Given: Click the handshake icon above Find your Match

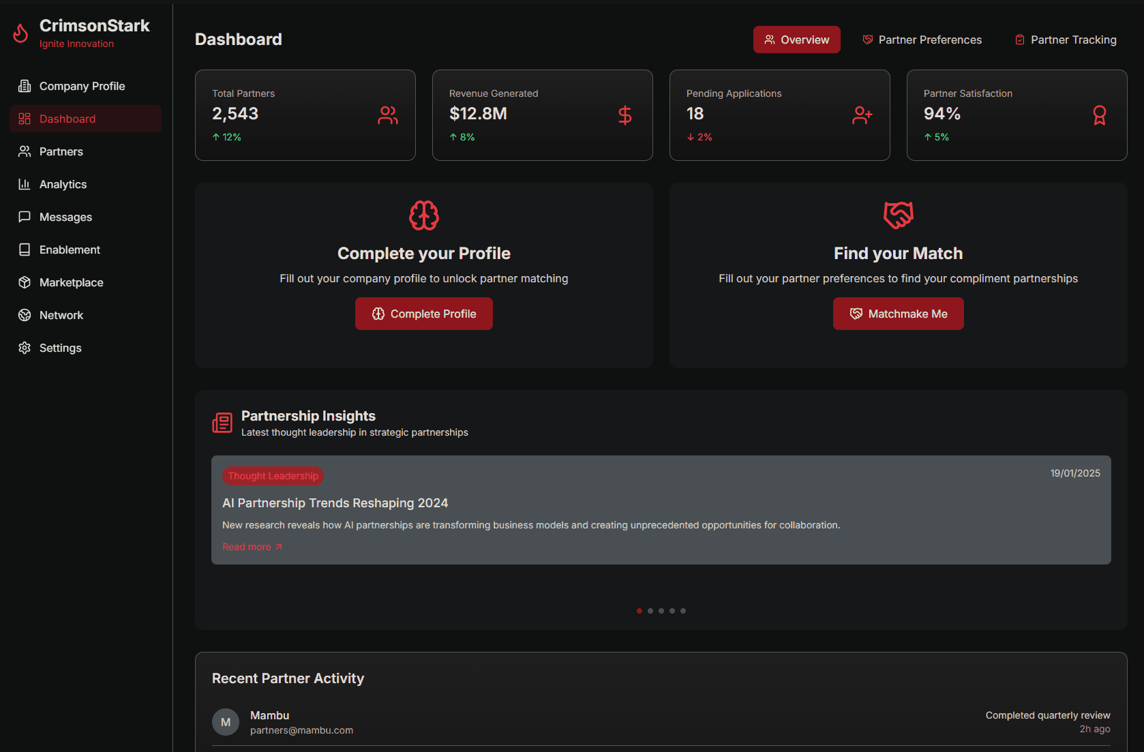Looking at the screenshot, I should point(899,215).
